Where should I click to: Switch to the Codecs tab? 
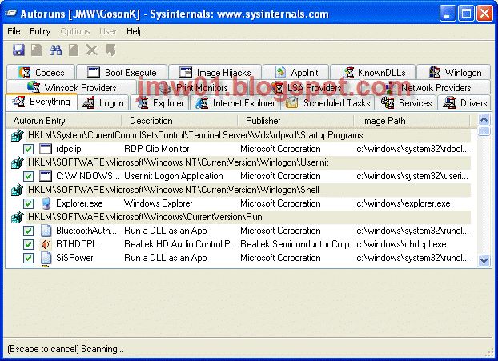click(41, 72)
